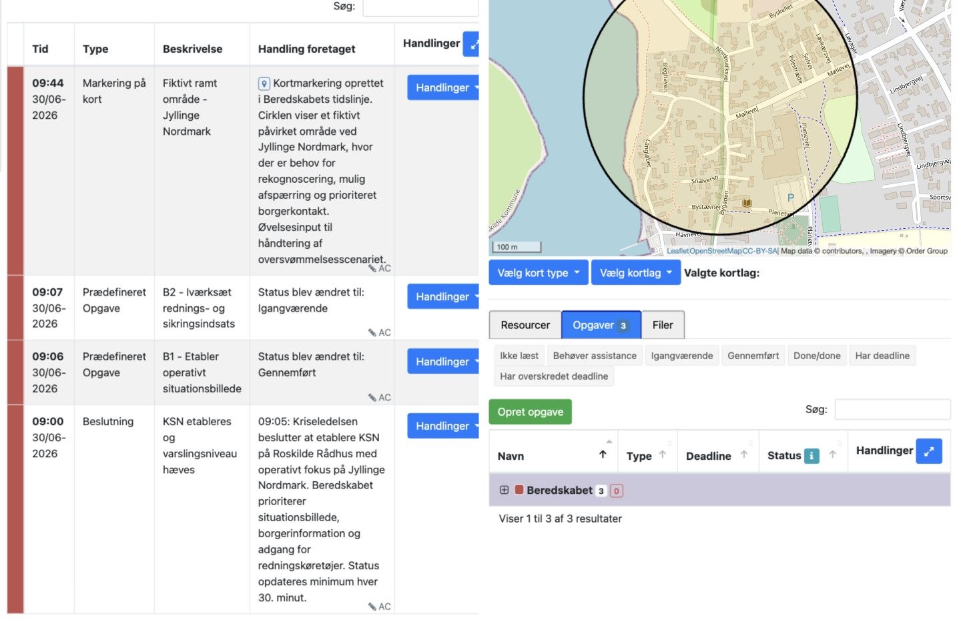Click the red 0 count badge on Beredskabet
Screen dimensions: 961x634
[616, 491]
